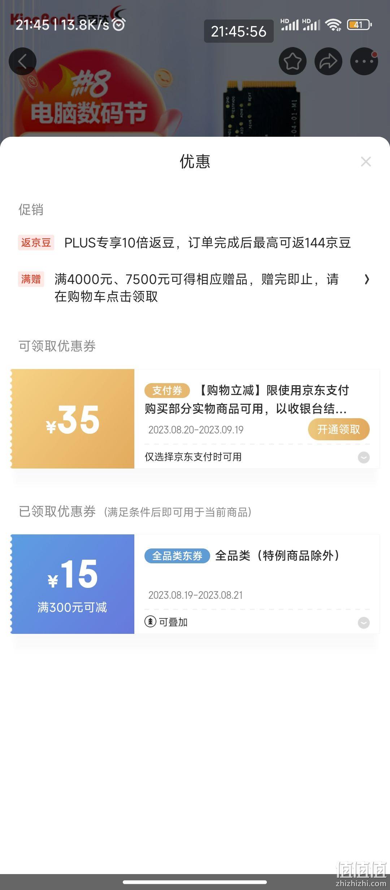Image resolution: width=390 pixels, height=890 pixels.
Task: Tap the battery indicator icon
Action: coord(359,25)
